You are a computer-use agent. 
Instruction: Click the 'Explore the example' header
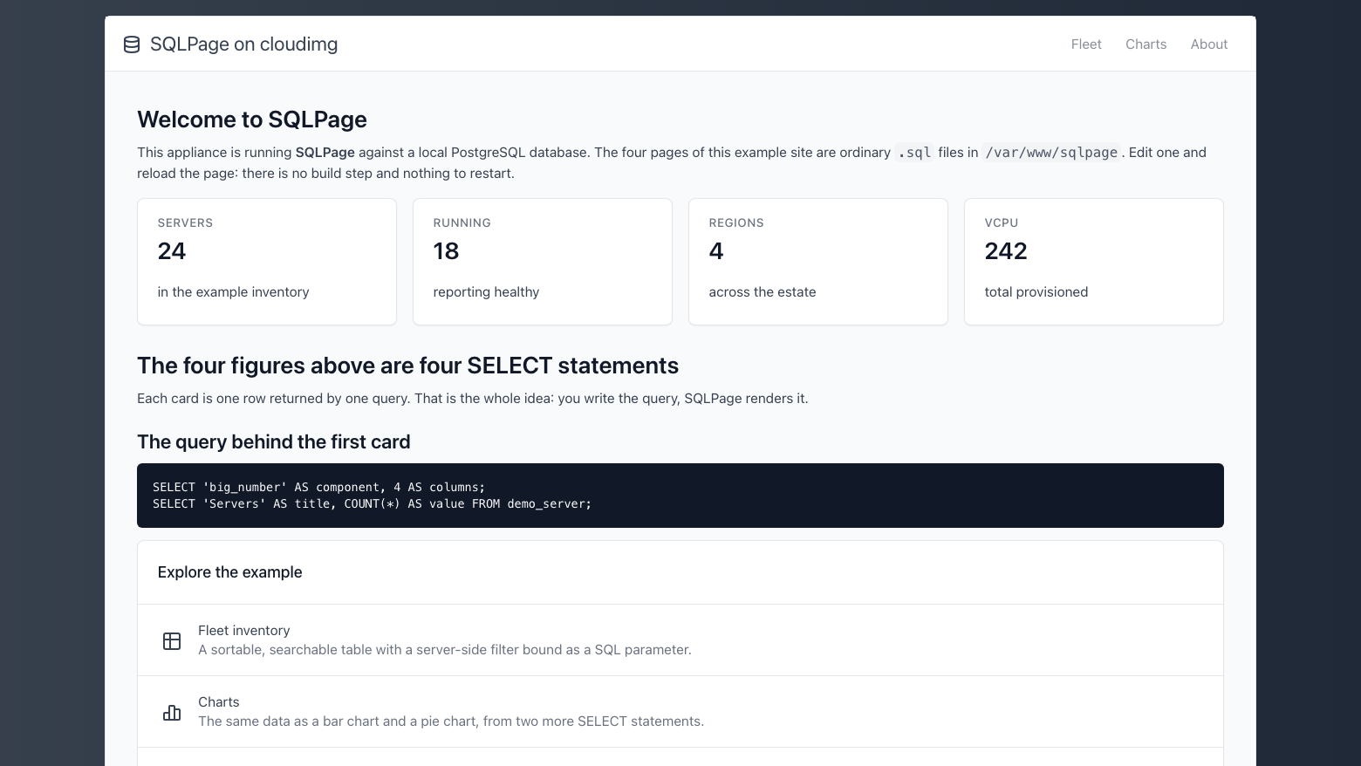point(230,572)
